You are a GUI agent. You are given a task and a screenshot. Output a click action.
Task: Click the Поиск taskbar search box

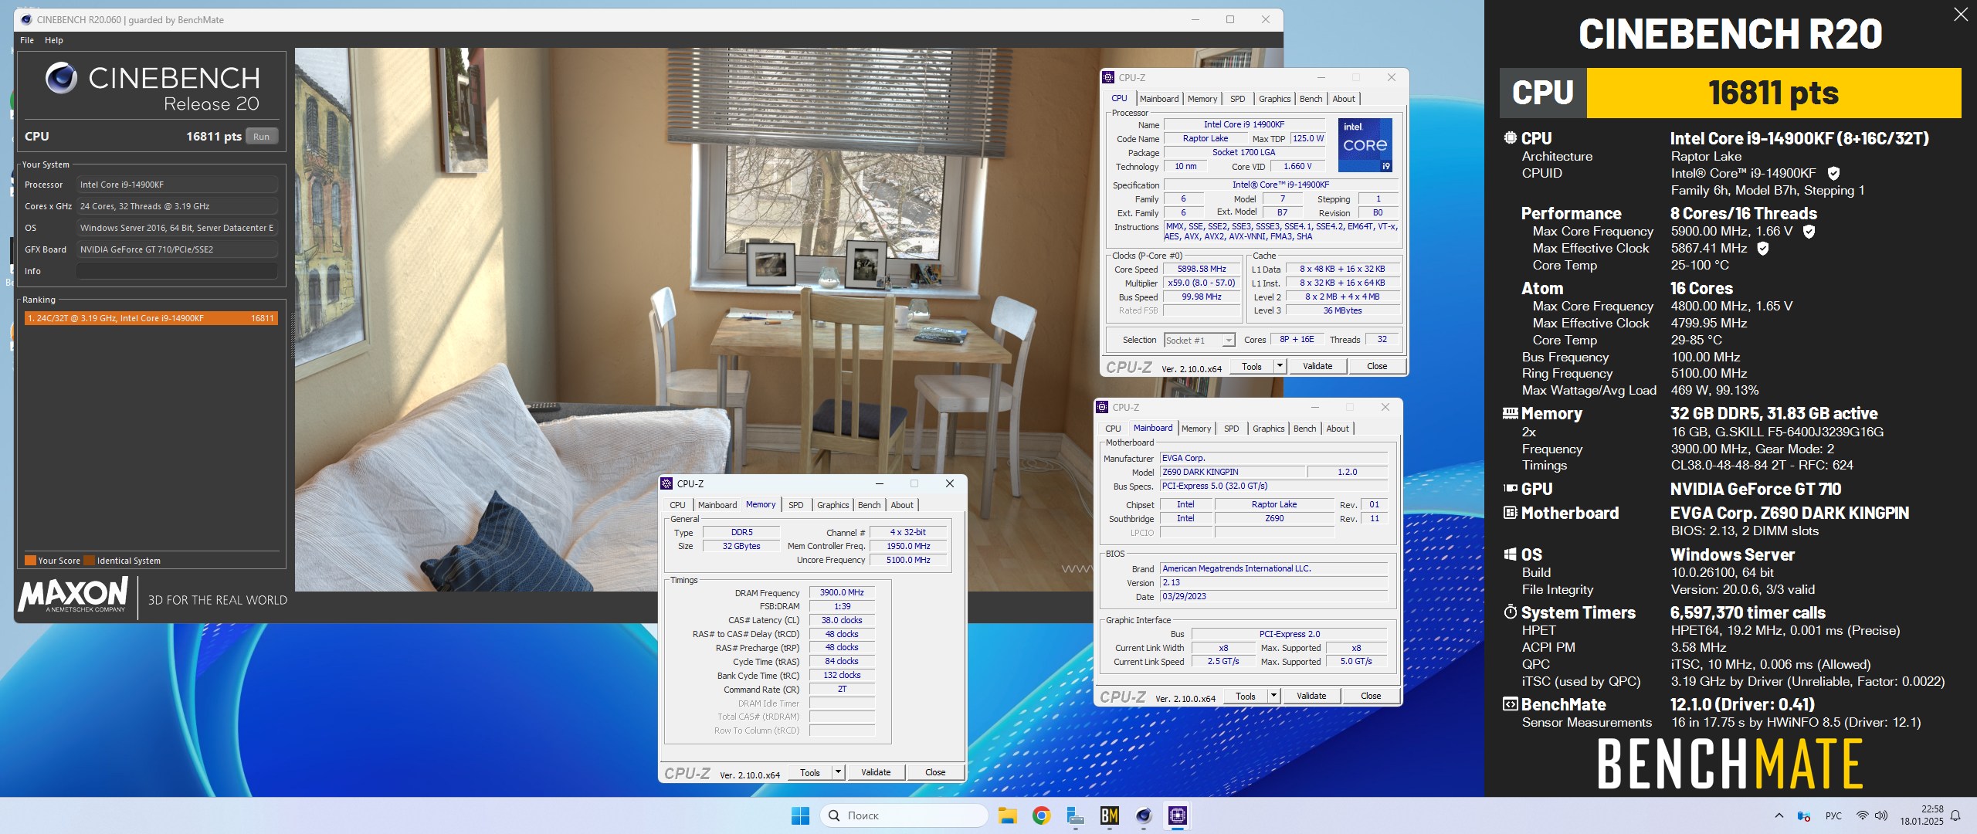click(904, 815)
